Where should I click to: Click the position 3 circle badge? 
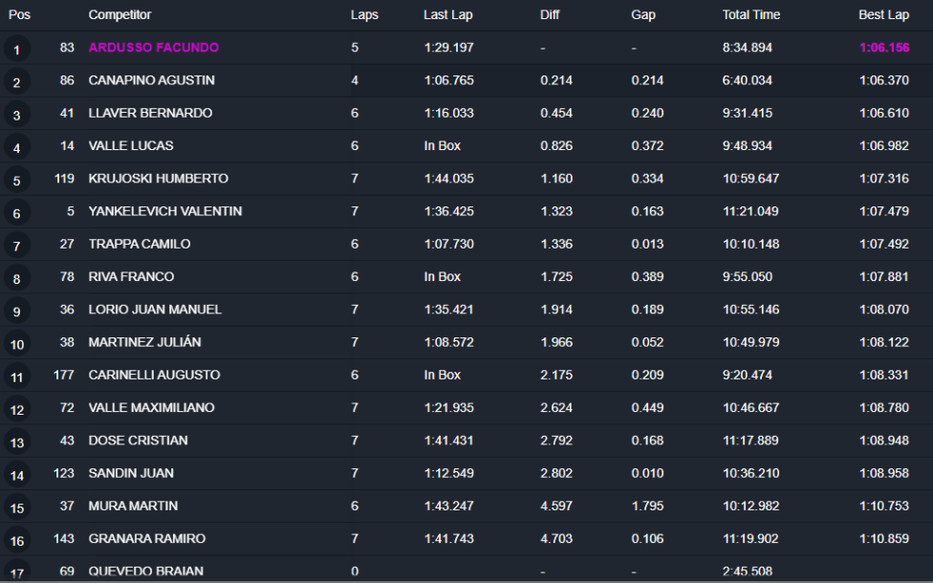(16, 116)
